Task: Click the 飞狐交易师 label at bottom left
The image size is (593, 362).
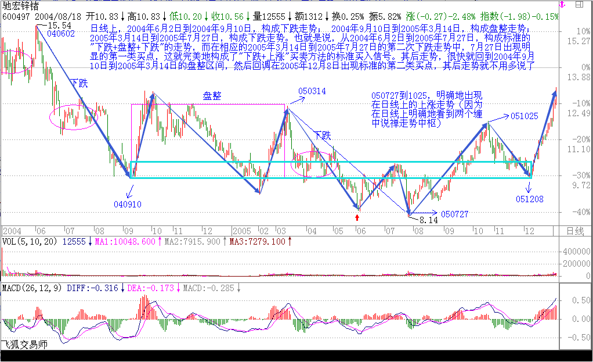Action: point(24,345)
